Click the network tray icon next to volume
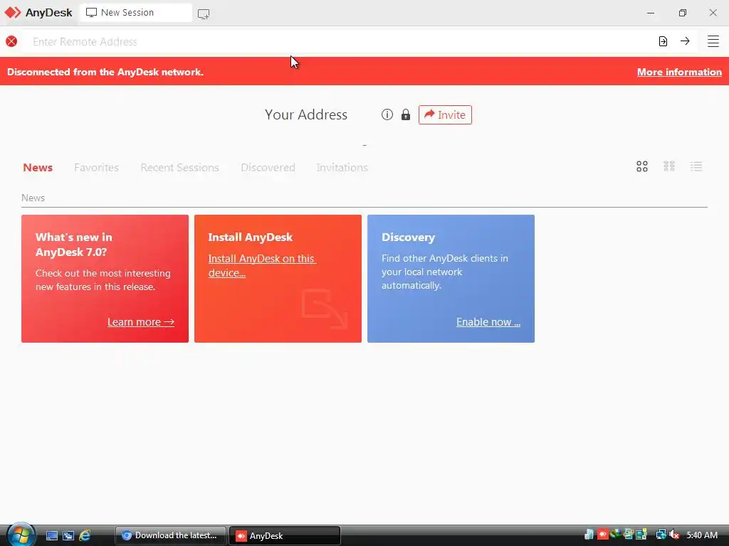This screenshot has height=546, width=729. click(661, 535)
